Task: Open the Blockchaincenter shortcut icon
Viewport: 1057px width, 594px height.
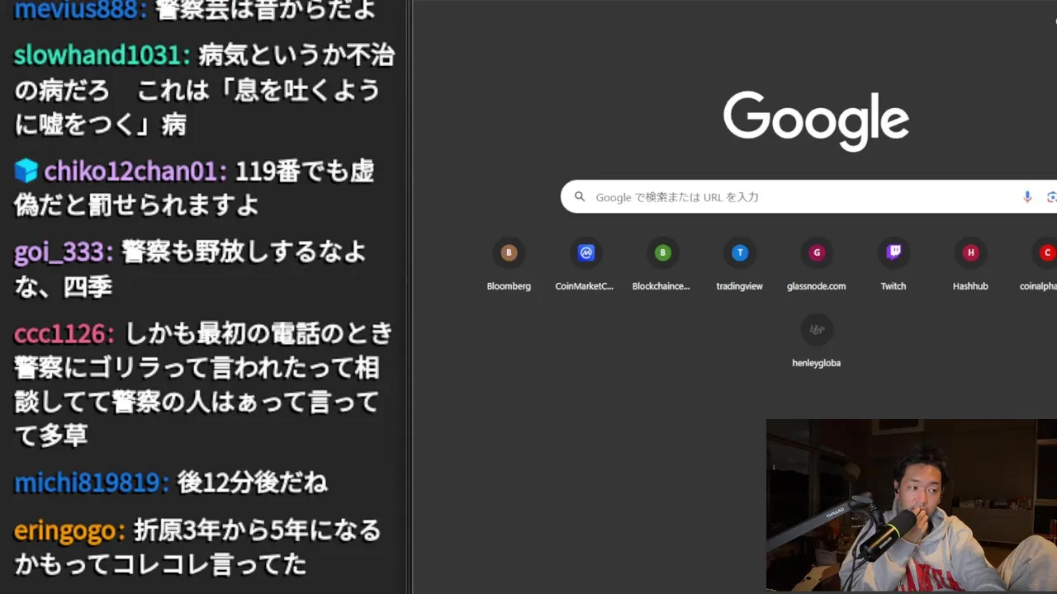Action: coord(662,252)
